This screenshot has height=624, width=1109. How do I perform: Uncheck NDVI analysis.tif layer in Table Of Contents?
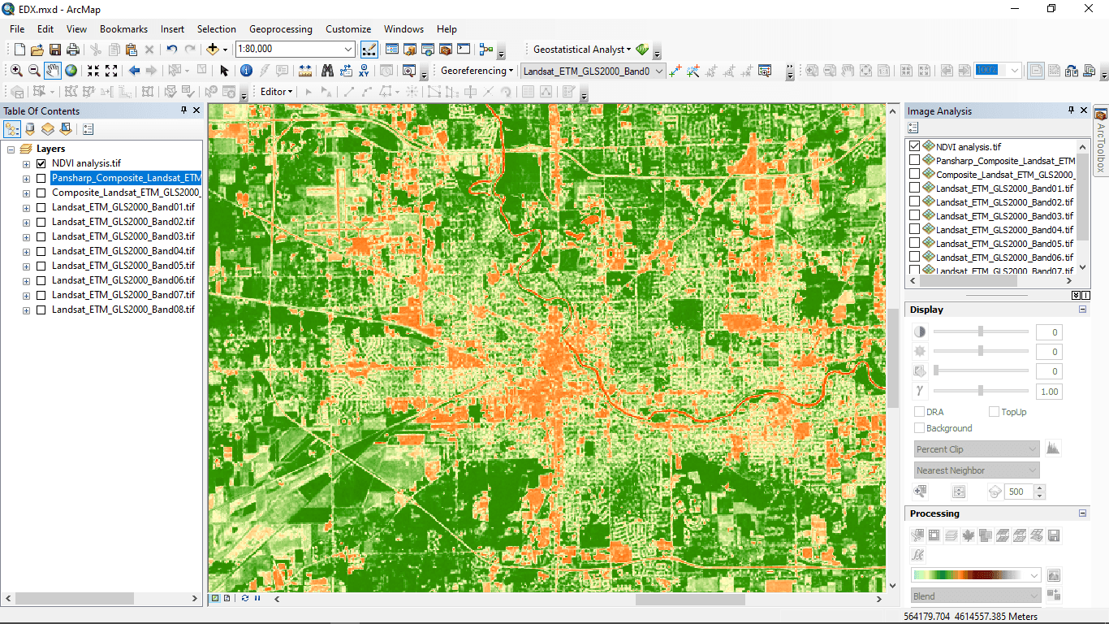pyautogui.click(x=41, y=163)
